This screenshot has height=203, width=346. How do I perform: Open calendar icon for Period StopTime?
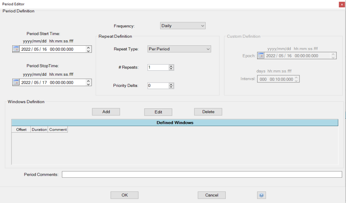point(16,82)
